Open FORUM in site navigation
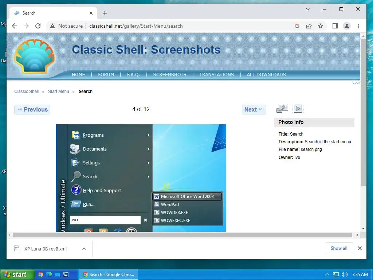This screenshot has height=280, width=373. tap(106, 74)
